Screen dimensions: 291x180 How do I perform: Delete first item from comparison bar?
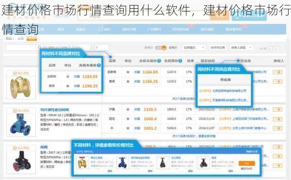click(x=110, y=171)
